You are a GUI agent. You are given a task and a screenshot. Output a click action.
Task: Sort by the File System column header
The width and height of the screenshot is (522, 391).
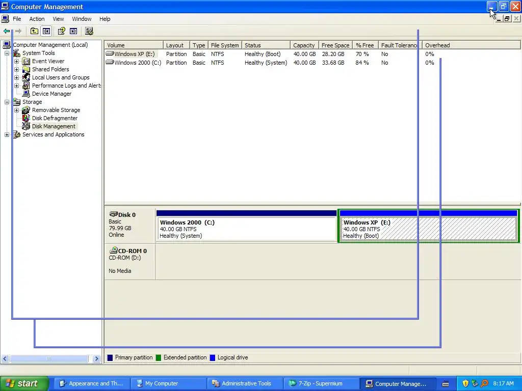tap(225, 45)
